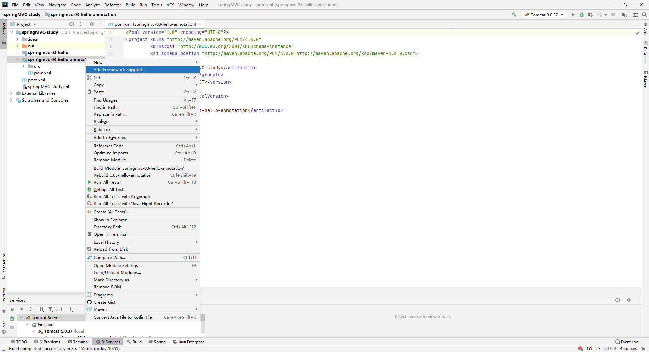The image size is (649, 352).
Task: Open the Tomcat 9.0.37 run configuration dropdown
Action: tap(544, 15)
